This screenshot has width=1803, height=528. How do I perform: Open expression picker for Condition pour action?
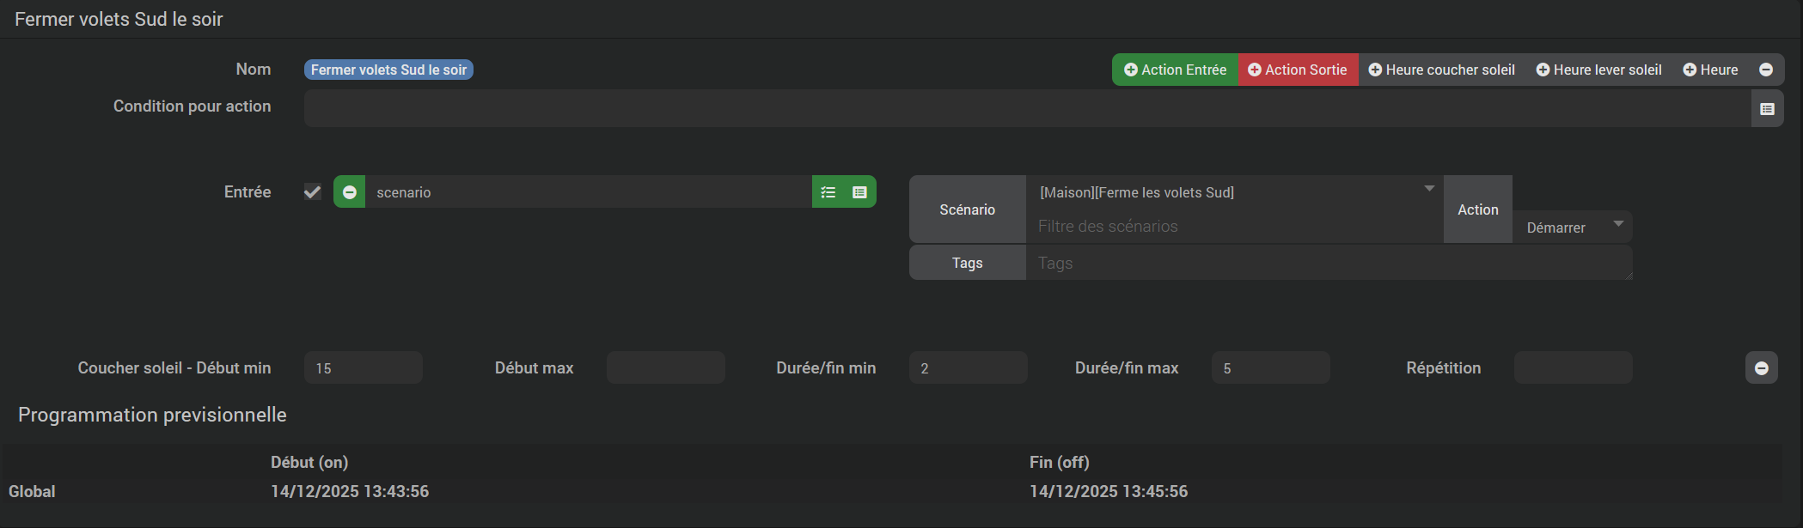[1768, 109]
